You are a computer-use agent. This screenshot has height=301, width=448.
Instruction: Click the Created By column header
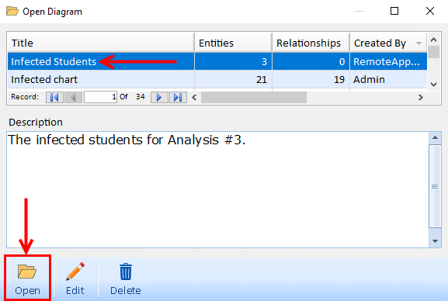coord(388,43)
